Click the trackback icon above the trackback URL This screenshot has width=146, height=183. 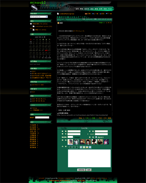[58, 113]
